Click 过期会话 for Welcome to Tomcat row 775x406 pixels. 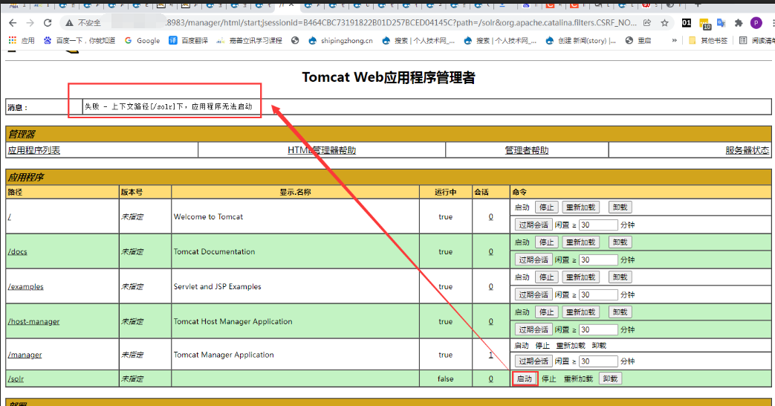tap(534, 225)
